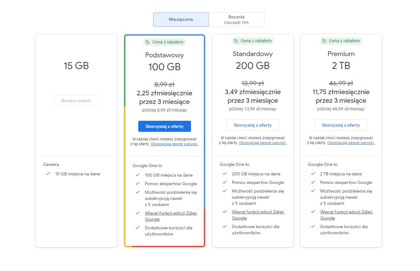Switch to Miesięcznie billing tab
Screen dimensions: 420x271
pyautogui.click(x=181, y=20)
